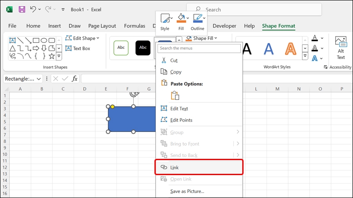This screenshot has height=198, width=353.
Task: Pick the scribble freeform shape
Action: click(x=13, y=56)
